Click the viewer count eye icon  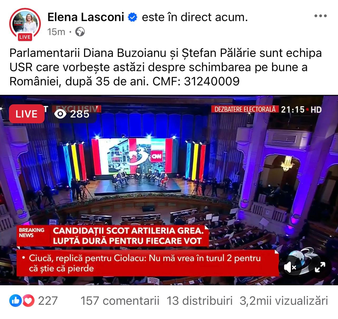60,114
